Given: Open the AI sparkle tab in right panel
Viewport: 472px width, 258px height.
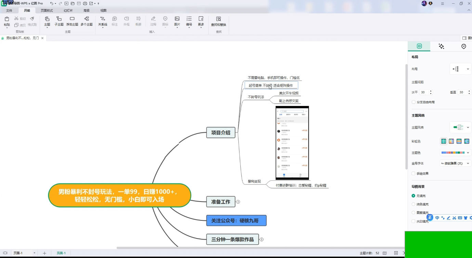Looking at the screenshot, I should coord(441,46).
